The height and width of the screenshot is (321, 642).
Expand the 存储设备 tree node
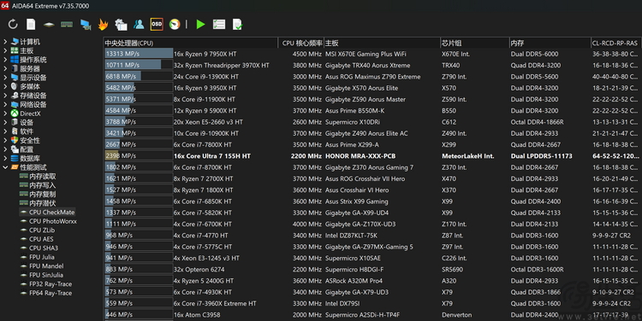click(5, 96)
